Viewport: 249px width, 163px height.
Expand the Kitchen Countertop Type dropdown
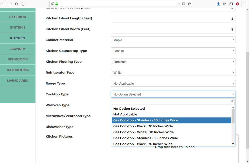point(173,51)
